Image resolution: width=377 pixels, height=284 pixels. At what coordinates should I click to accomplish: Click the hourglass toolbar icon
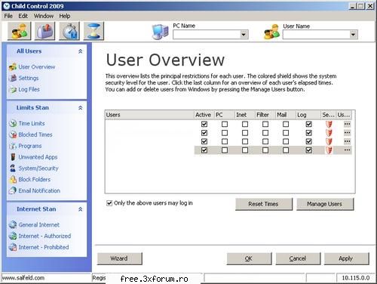pos(93,31)
